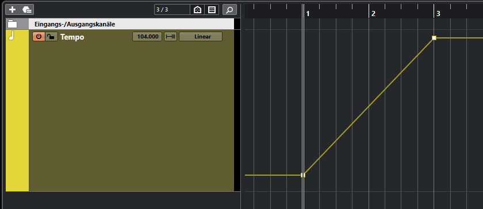The height and width of the screenshot is (209, 483).
Task: Click bar 2 in the ruler
Action: point(373,13)
